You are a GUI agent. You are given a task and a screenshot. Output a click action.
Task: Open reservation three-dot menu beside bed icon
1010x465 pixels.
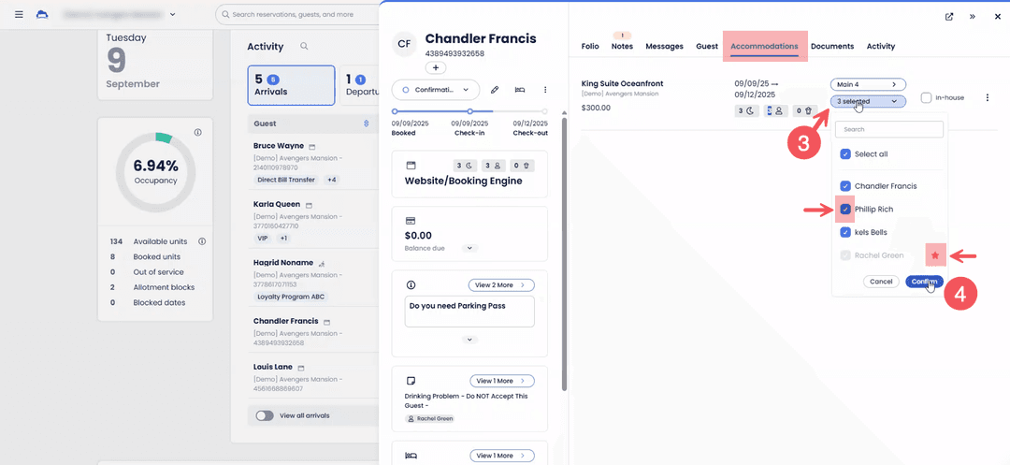pyautogui.click(x=545, y=90)
